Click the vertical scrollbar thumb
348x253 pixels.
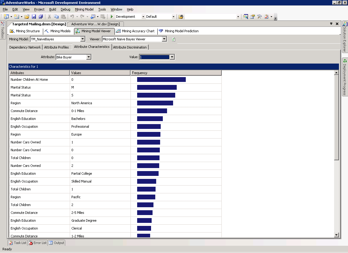(x=337, y=117)
